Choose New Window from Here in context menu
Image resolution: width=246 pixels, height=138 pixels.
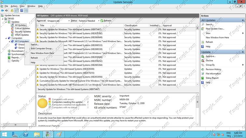click(x=44, y=53)
